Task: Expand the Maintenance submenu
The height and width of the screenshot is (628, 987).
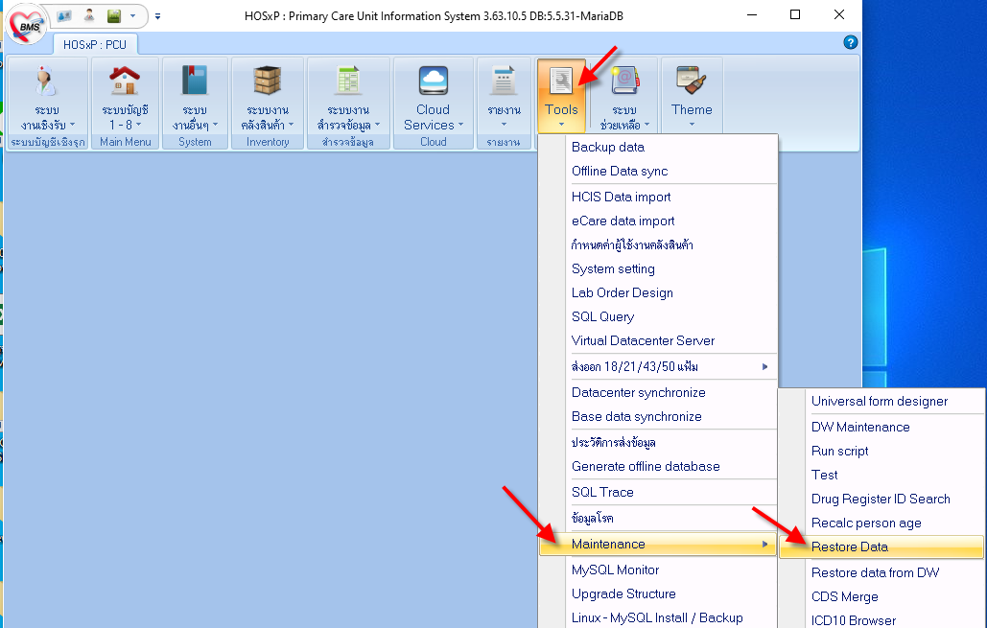Action: pyautogui.click(x=658, y=544)
